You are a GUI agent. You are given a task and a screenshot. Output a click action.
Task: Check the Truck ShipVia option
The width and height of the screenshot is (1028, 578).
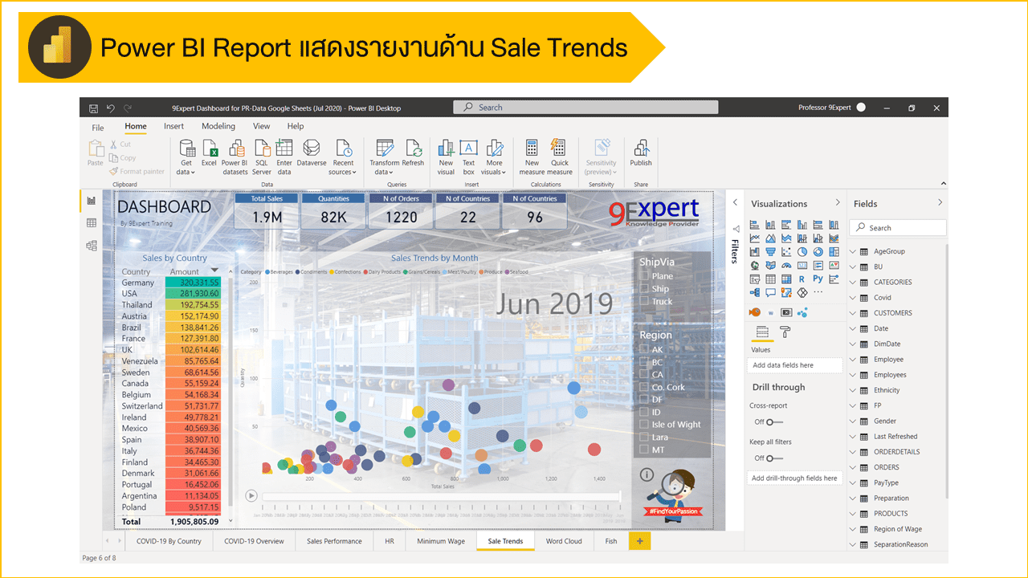point(644,302)
